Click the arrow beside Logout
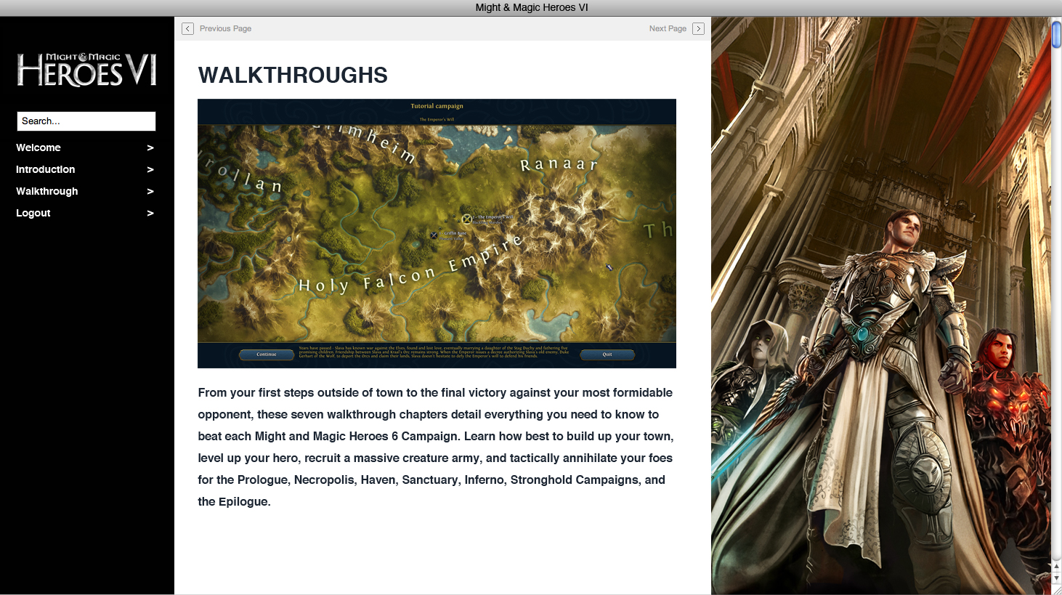The width and height of the screenshot is (1062, 595). (150, 213)
